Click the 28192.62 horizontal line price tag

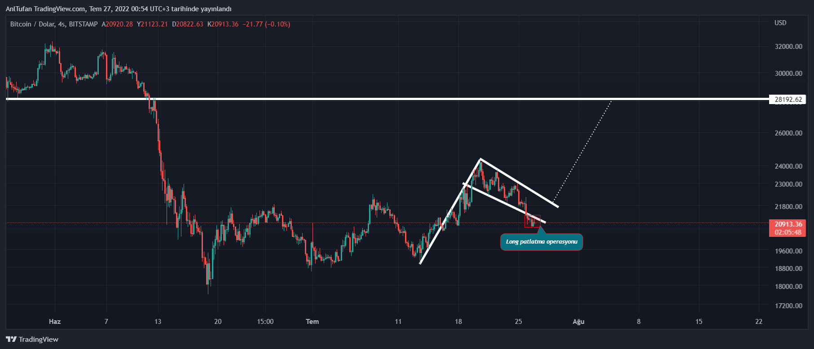[788, 100]
